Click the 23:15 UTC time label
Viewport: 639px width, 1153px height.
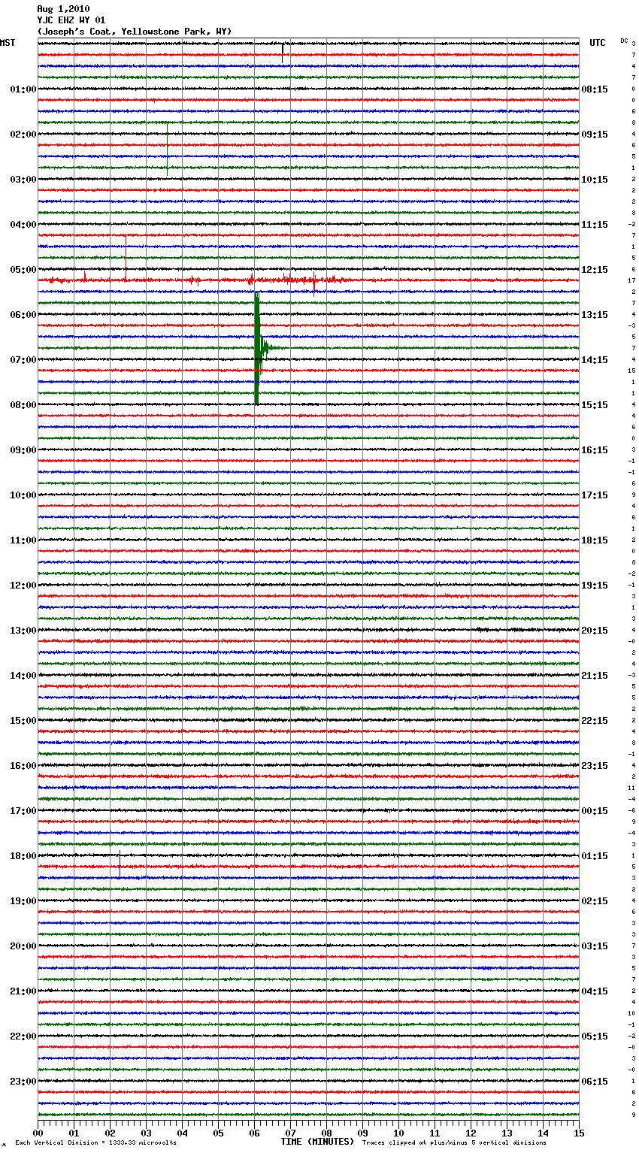(x=595, y=766)
